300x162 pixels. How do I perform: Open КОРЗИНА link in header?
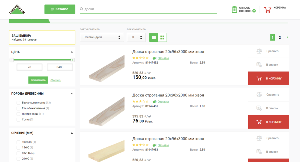click(280, 8)
